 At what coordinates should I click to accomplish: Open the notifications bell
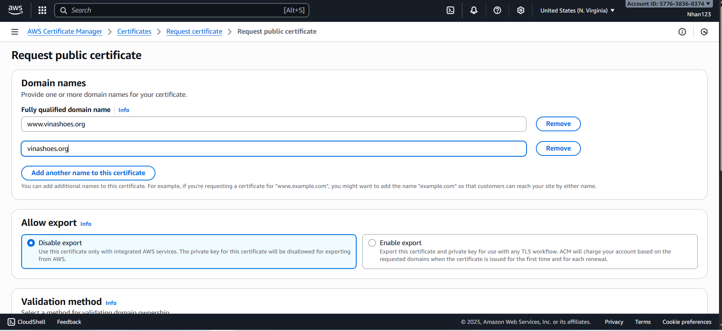click(474, 10)
